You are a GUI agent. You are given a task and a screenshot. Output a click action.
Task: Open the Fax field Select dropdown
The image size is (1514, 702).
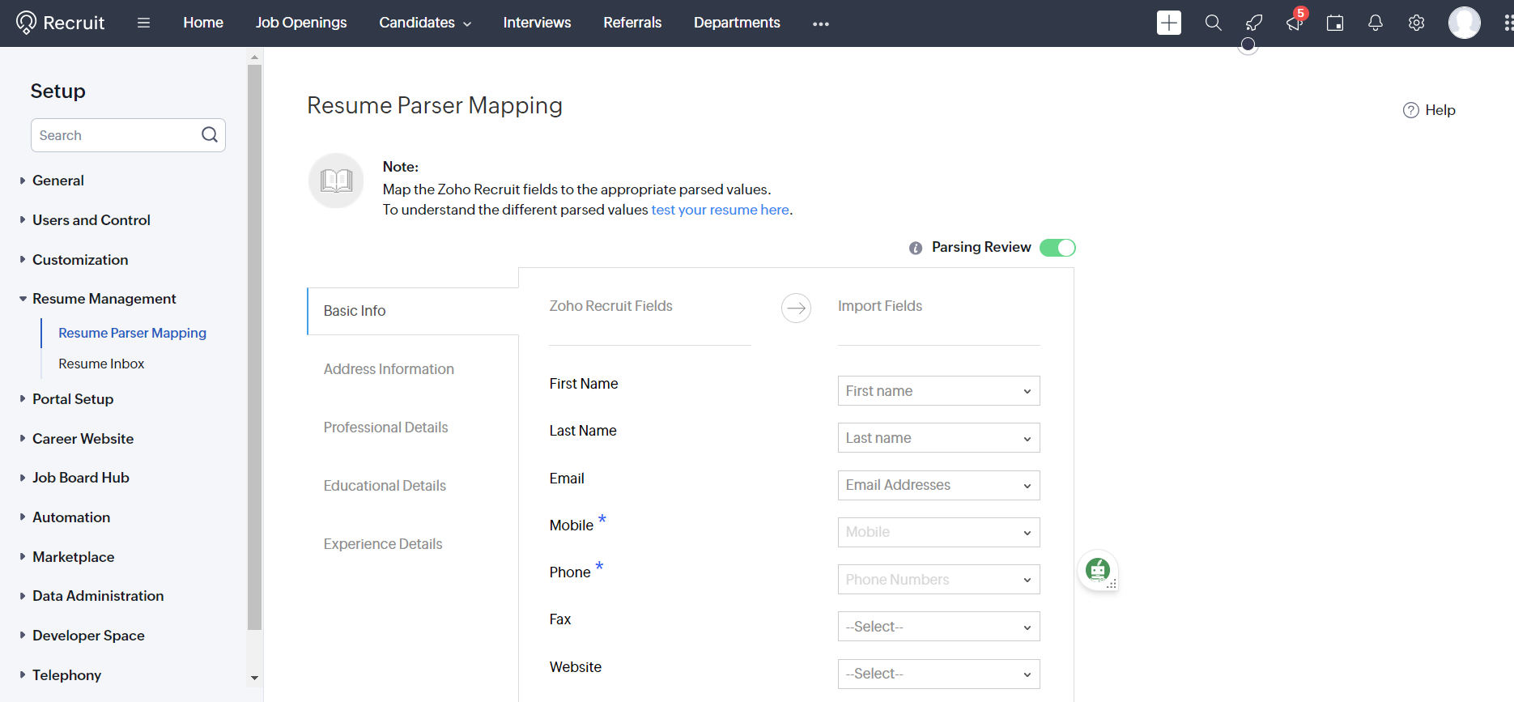pyautogui.click(x=938, y=627)
